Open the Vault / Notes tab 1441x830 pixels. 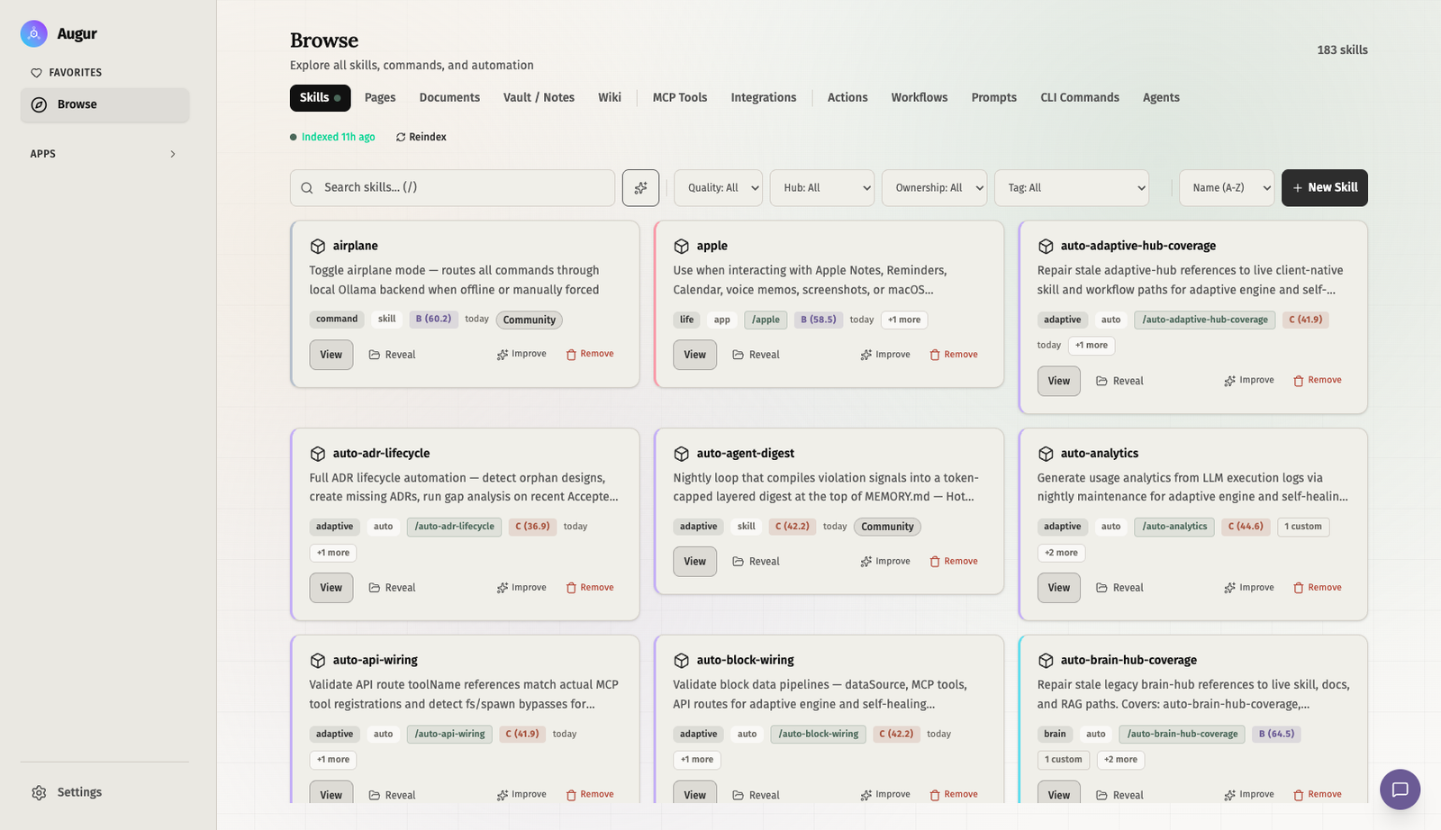click(539, 97)
